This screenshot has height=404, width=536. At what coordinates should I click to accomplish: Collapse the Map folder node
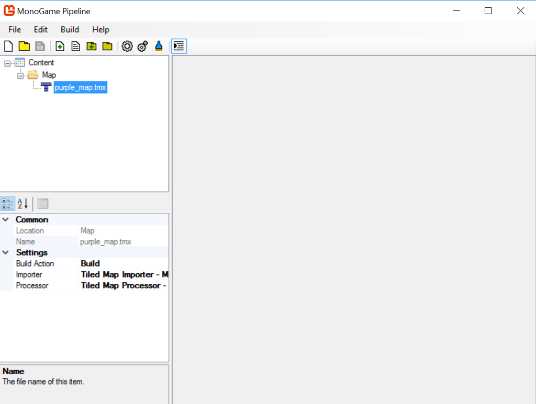click(x=20, y=76)
